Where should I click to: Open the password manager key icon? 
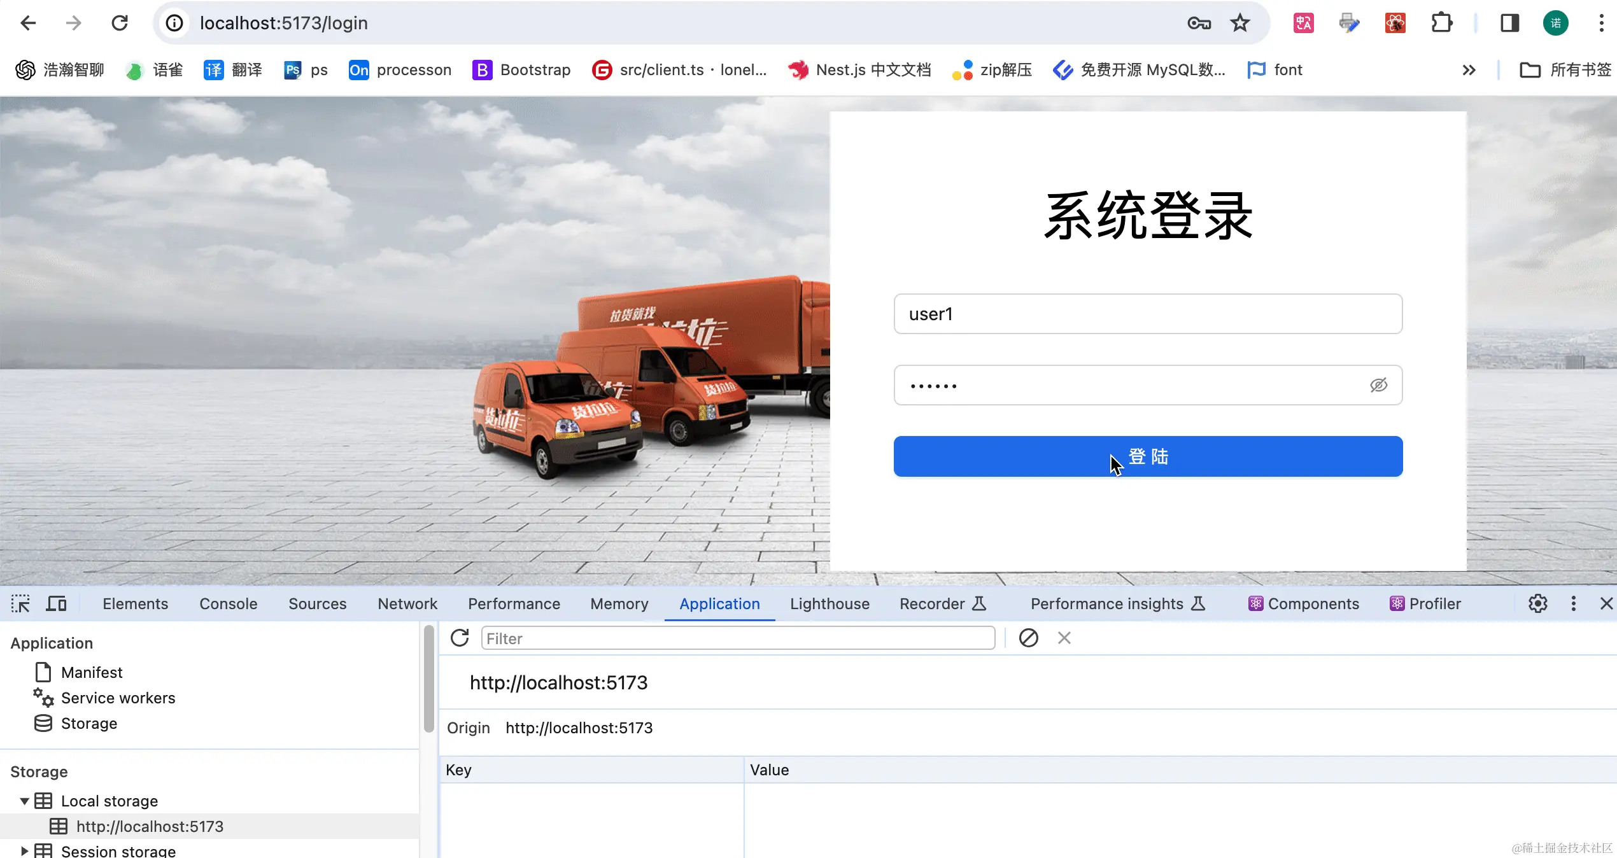pyautogui.click(x=1199, y=24)
